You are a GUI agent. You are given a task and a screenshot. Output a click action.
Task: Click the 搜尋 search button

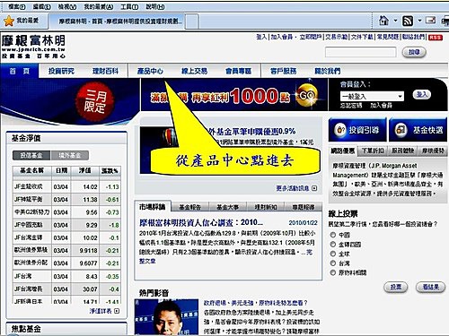[x=414, y=52]
